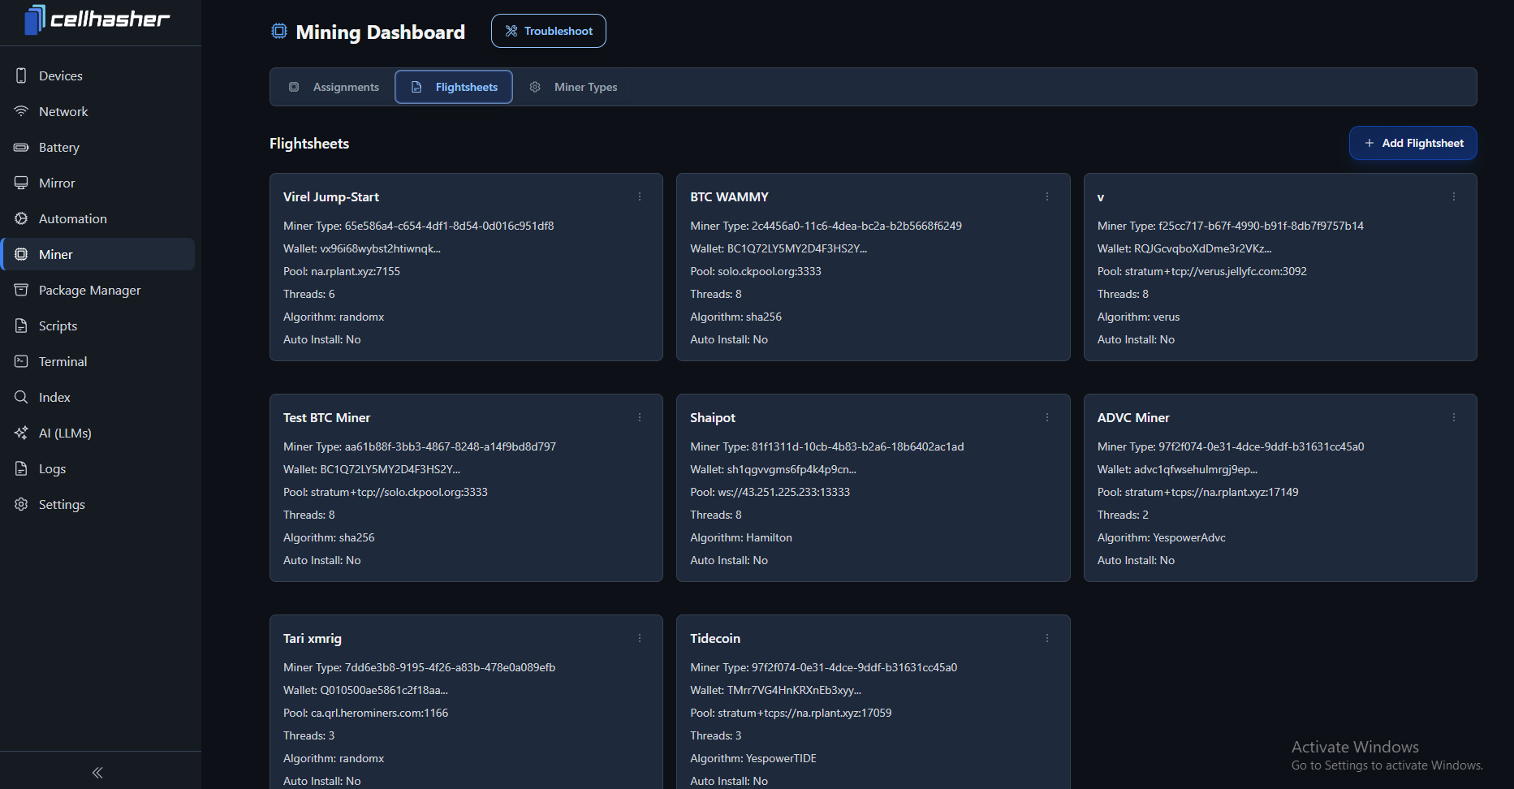Viewport: 1514px width, 789px height.
Task: Click the Network wifi icon
Action: 21,111
